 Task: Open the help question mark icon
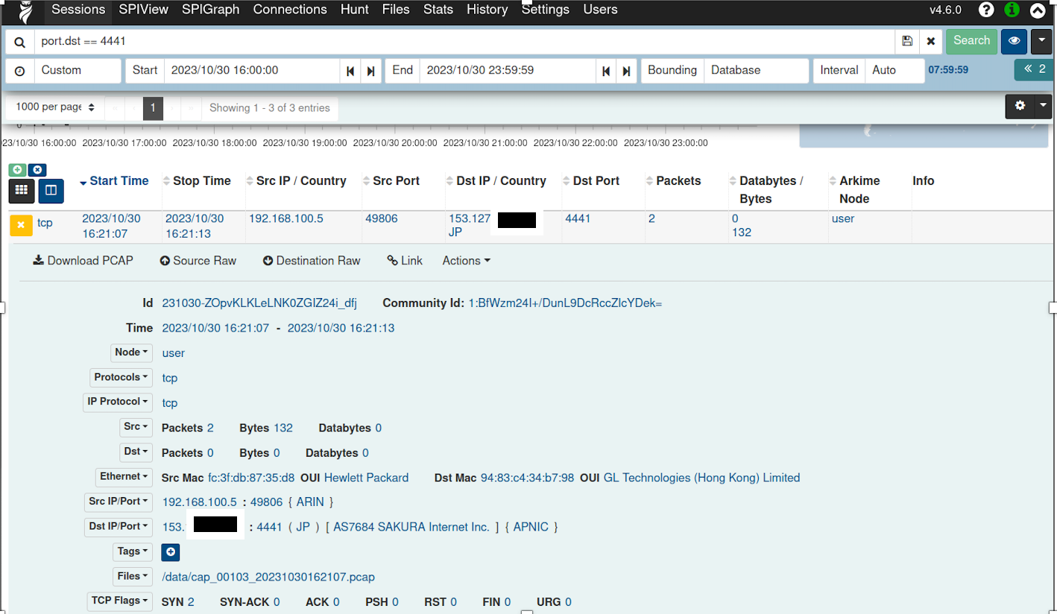(986, 10)
